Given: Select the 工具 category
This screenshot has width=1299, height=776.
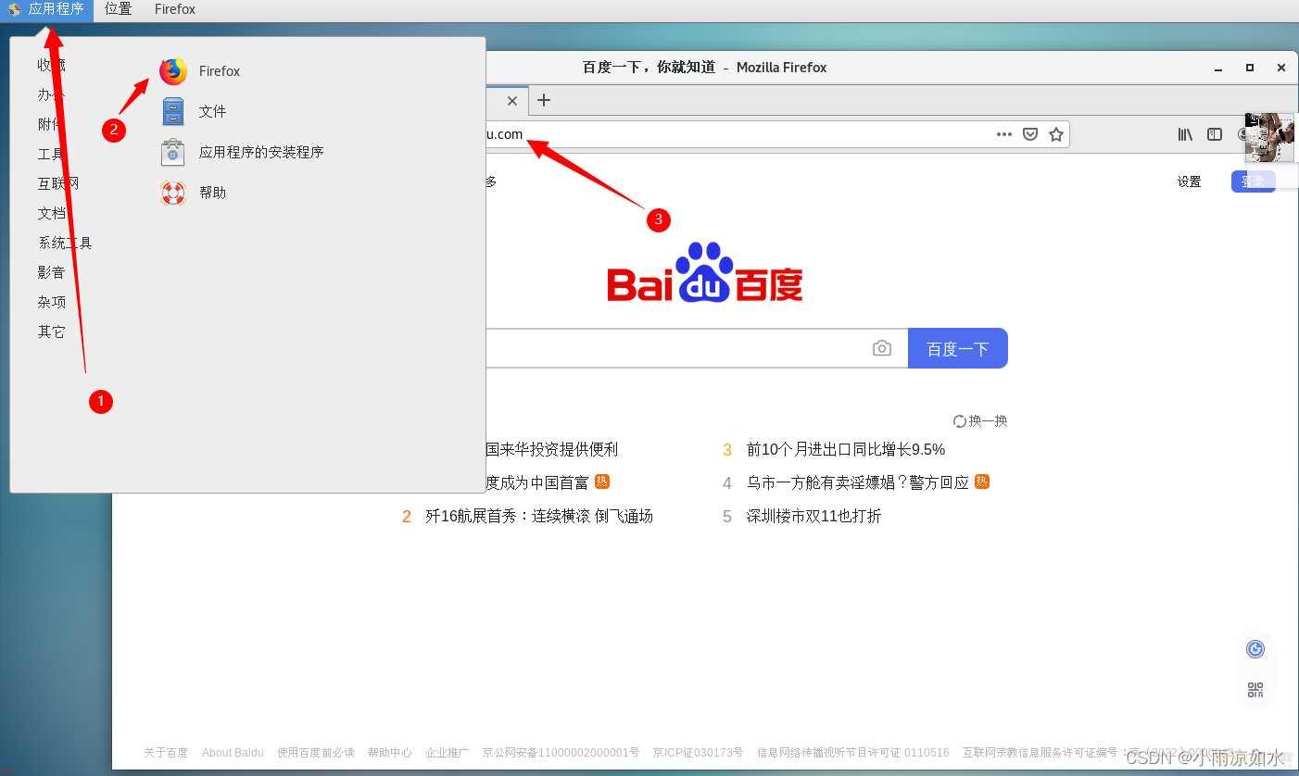Looking at the screenshot, I should click(x=52, y=154).
